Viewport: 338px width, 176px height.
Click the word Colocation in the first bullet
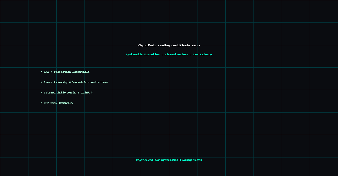(x=62, y=72)
